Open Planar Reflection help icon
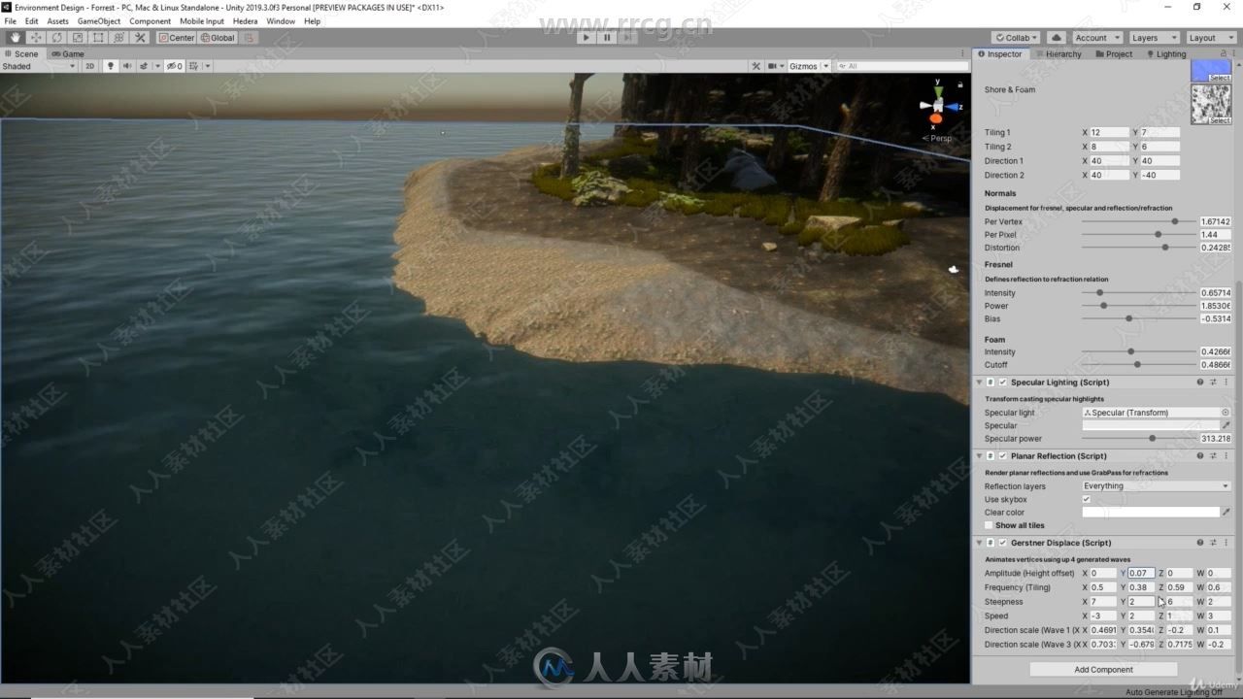The image size is (1243, 699). [1200, 456]
